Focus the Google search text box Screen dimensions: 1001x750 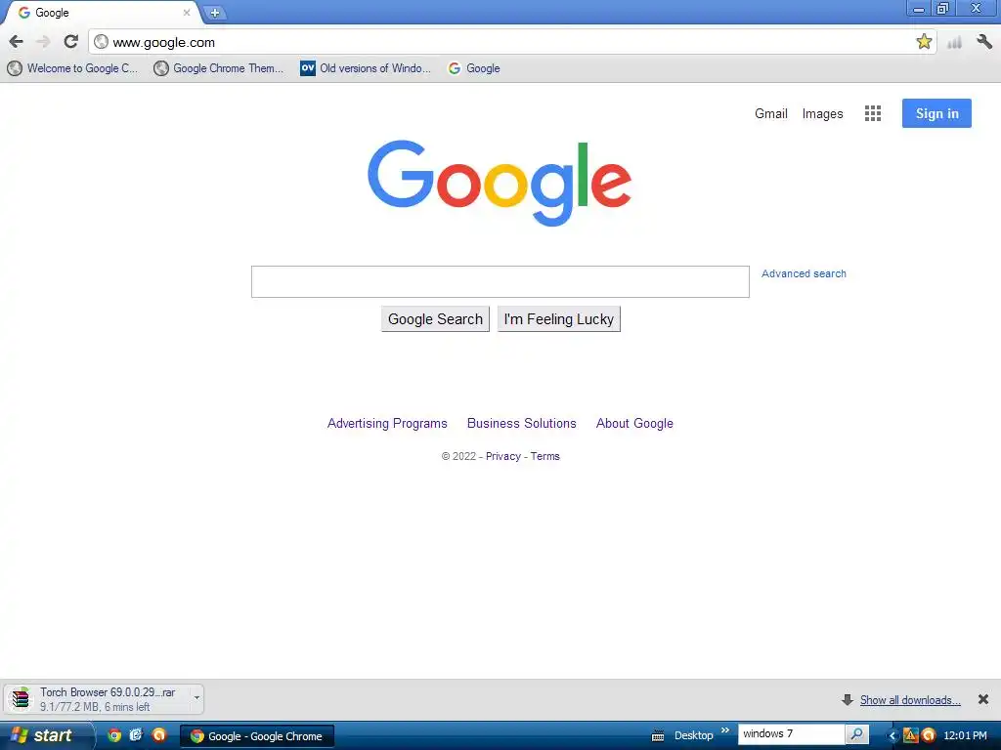(x=500, y=281)
